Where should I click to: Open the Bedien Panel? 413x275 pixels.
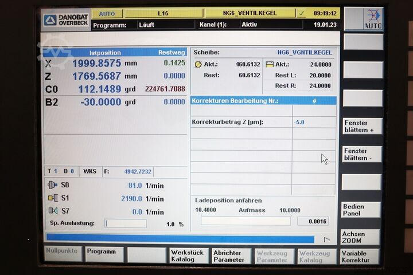click(x=361, y=210)
